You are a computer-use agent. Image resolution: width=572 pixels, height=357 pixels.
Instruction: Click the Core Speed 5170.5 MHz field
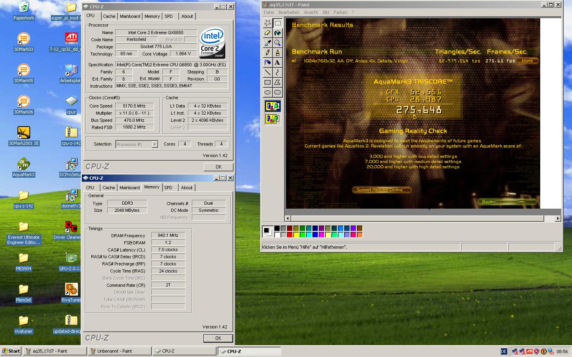pyautogui.click(x=134, y=106)
